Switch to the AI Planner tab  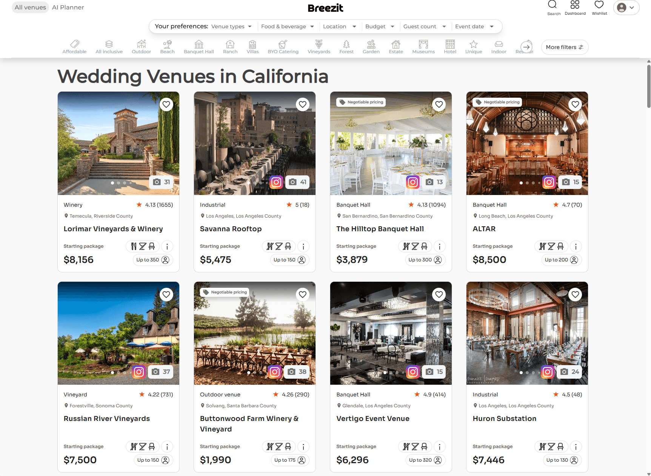click(68, 8)
